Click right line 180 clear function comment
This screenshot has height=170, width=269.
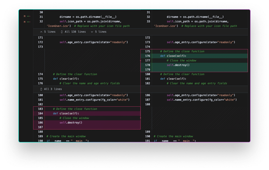182,74
